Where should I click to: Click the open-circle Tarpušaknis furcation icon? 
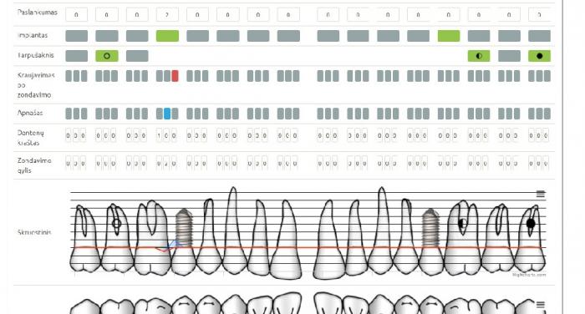point(107,56)
